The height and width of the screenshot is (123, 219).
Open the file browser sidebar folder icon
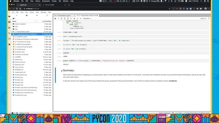coord(9,16)
